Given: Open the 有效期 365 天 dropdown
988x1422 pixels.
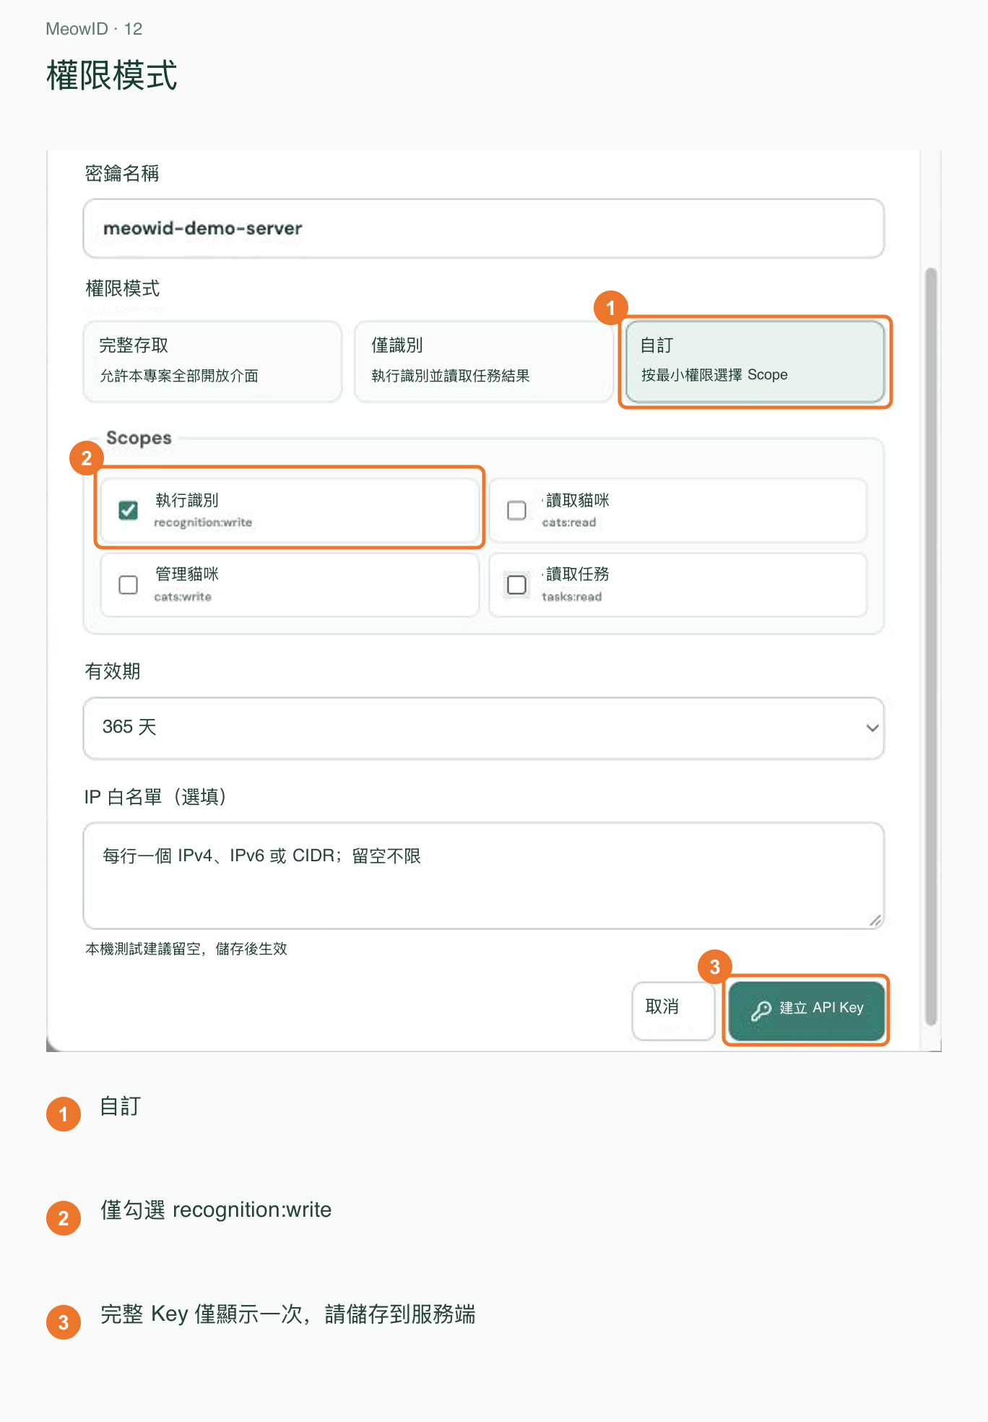Looking at the screenshot, I should click(x=484, y=728).
